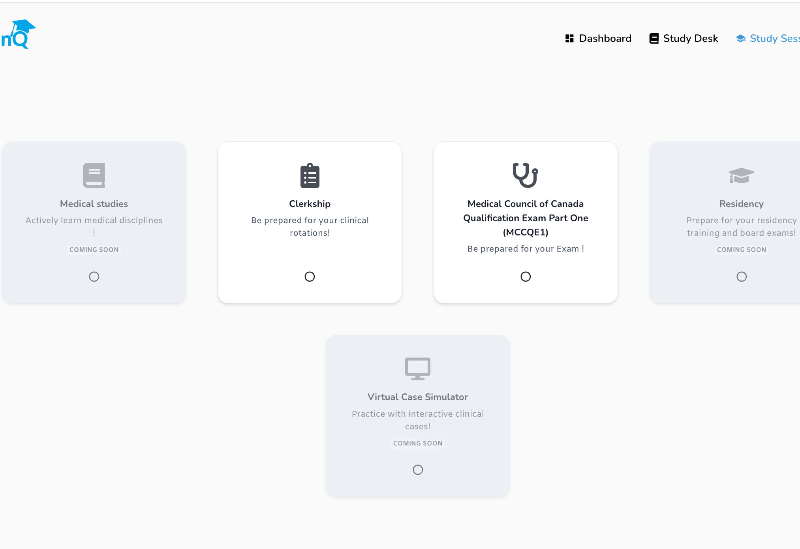Select the Clerkship radio button
Viewport: 800px width, 549px height.
click(x=310, y=276)
